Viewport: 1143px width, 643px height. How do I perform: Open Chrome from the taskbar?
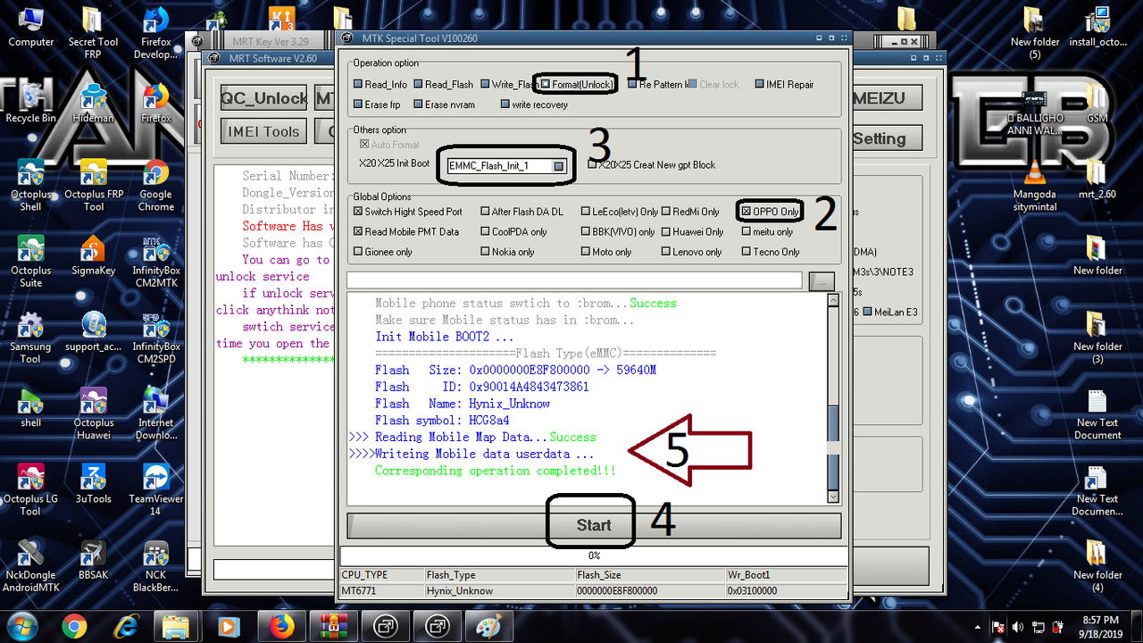[x=74, y=626]
